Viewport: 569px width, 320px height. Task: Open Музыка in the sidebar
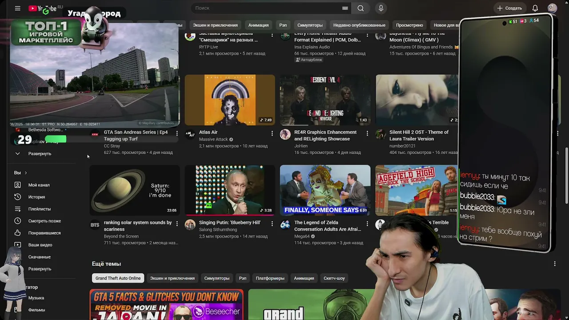36,298
